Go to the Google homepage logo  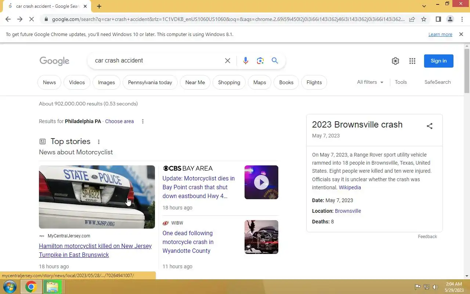coord(54,61)
